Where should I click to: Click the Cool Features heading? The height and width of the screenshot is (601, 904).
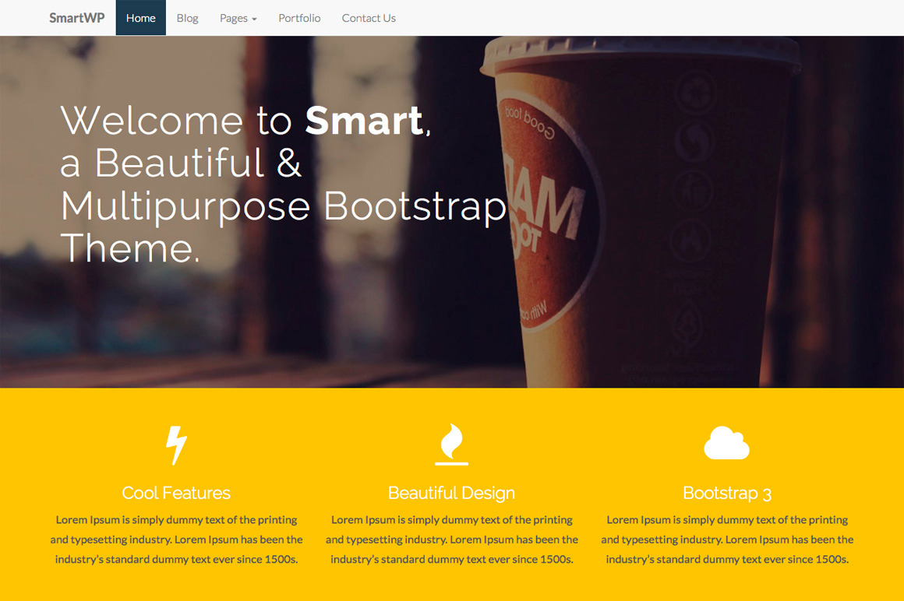pos(175,493)
